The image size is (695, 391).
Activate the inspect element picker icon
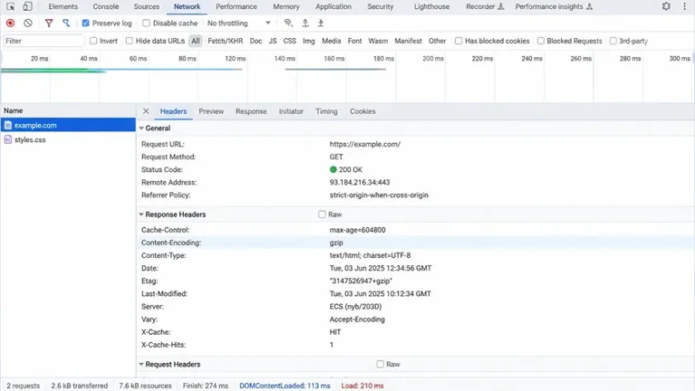pos(10,6)
